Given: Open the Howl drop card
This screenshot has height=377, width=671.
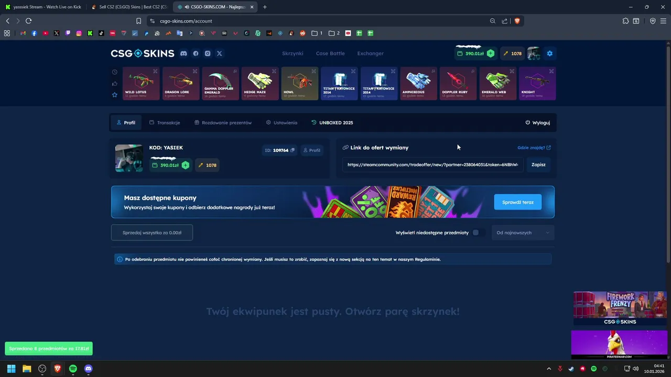Looking at the screenshot, I should (x=300, y=83).
